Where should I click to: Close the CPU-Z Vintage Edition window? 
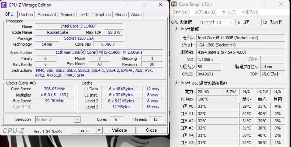click(x=161, y=5)
